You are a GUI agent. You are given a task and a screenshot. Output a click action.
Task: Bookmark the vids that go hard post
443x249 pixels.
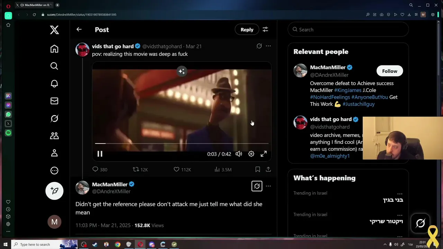[x=257, y=169]
